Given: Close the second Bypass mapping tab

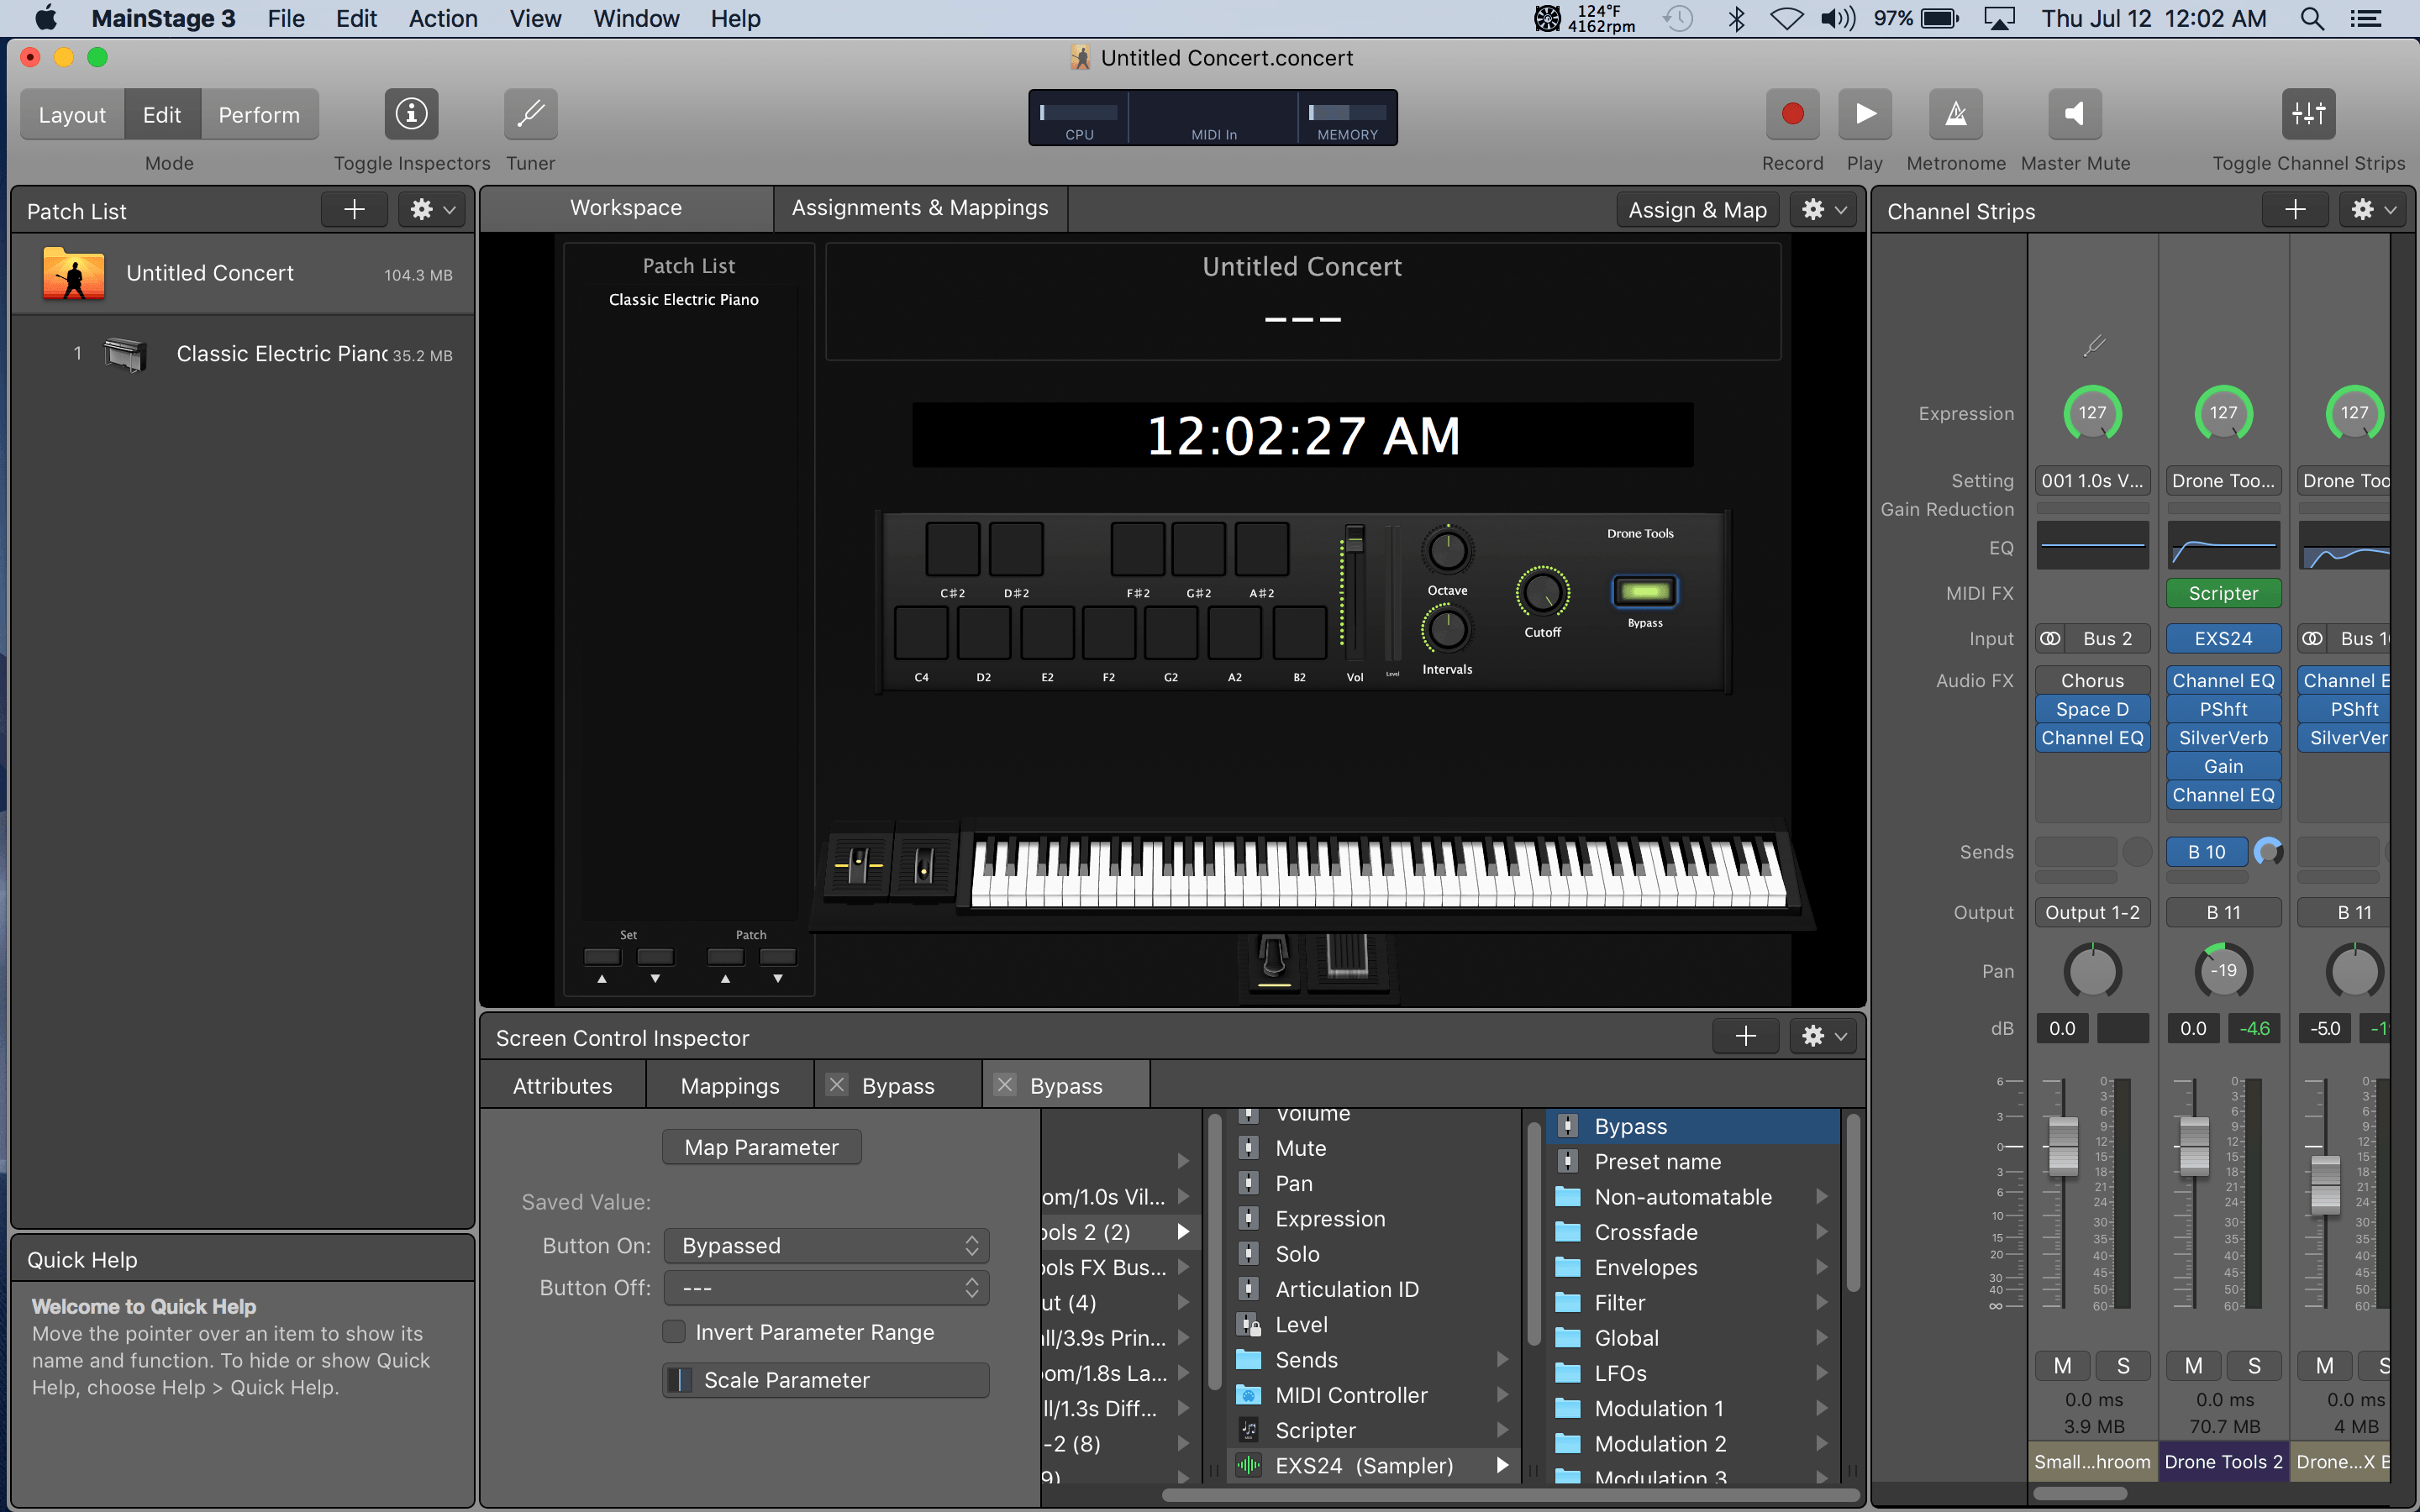Looking at the screenshot, I should [x=1005, y=1085].
